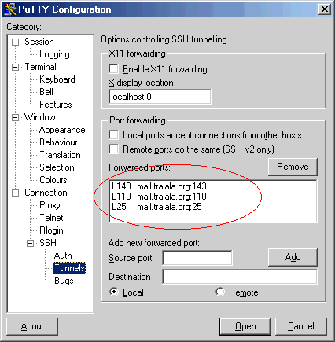Collapse the Terminal category expander
Image resolution: width=335 pixels, height=342 pixels.
click(16, 67)
